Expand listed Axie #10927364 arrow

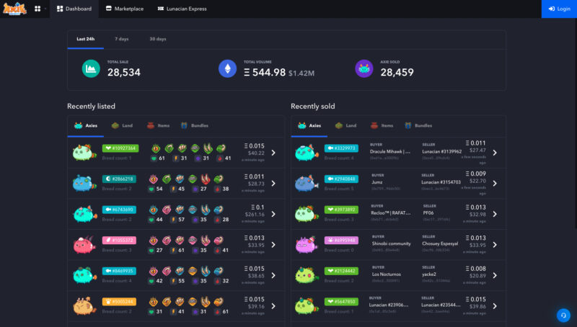coord(273,153)
